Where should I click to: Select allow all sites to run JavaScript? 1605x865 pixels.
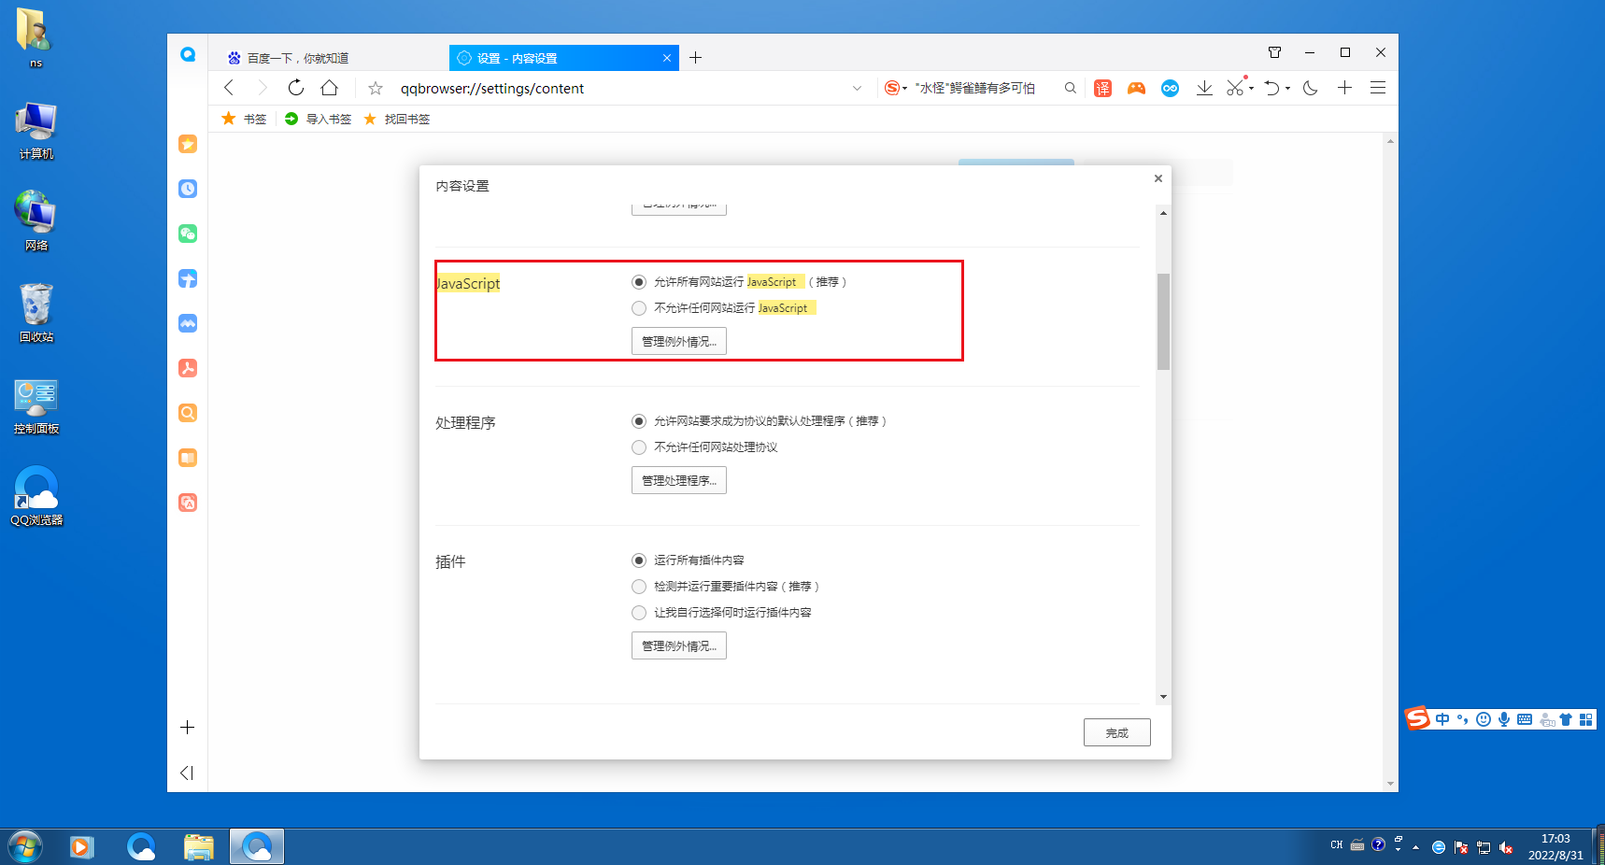(x=639, y=282)
